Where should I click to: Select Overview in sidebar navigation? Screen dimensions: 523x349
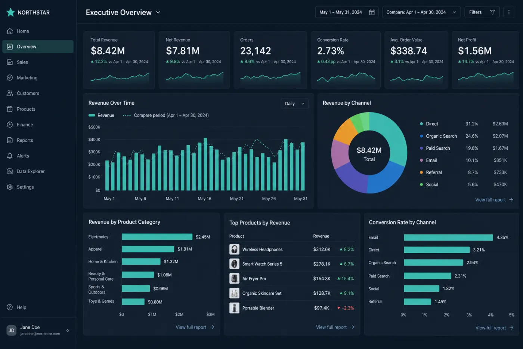(38, 47)
